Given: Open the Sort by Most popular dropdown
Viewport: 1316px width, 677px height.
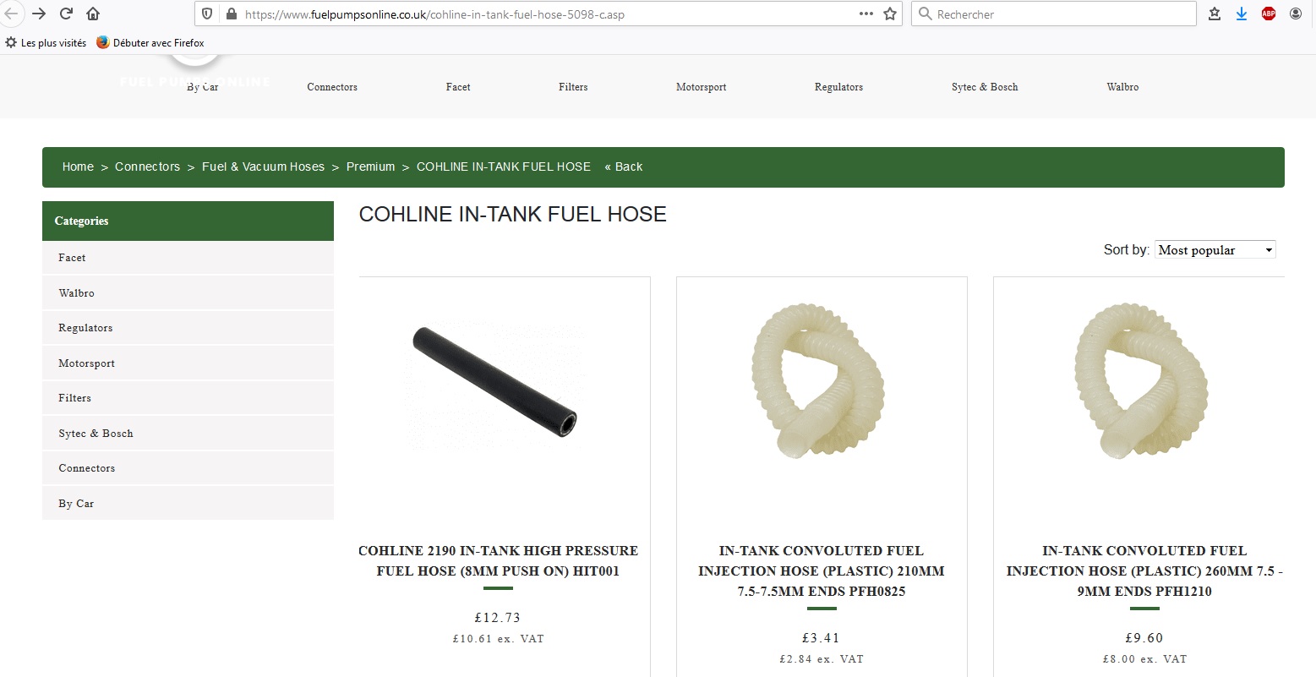Looking at the screenshot, I should click(1215, 249).
